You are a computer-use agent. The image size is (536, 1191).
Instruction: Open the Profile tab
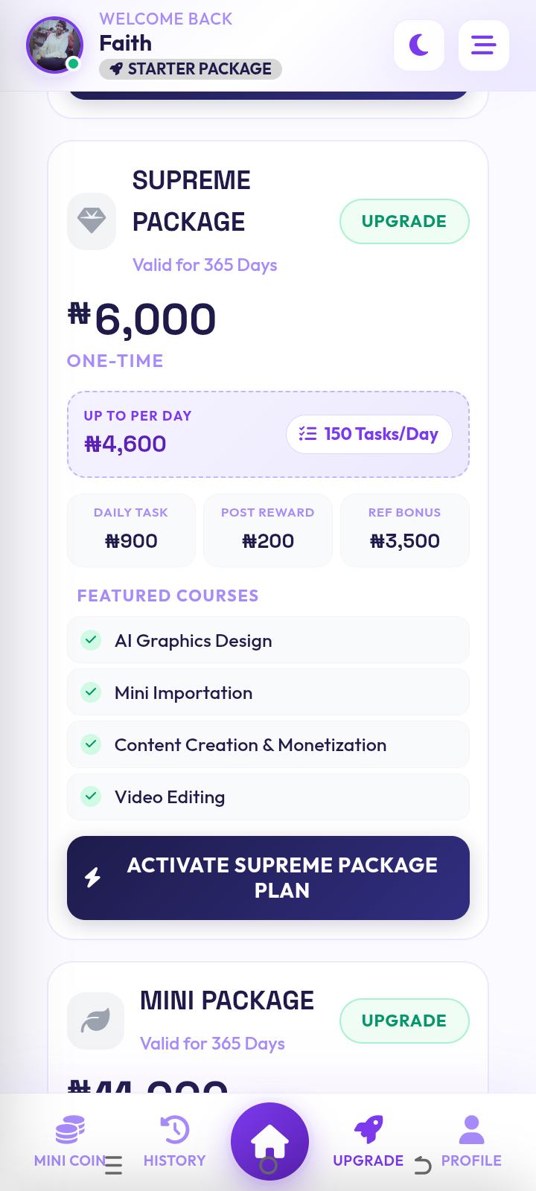[471, 1141]
